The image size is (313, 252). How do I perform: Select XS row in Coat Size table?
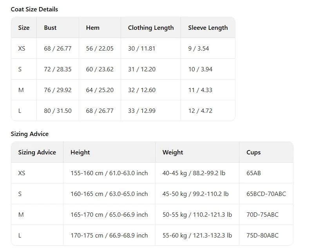point(123,48)
